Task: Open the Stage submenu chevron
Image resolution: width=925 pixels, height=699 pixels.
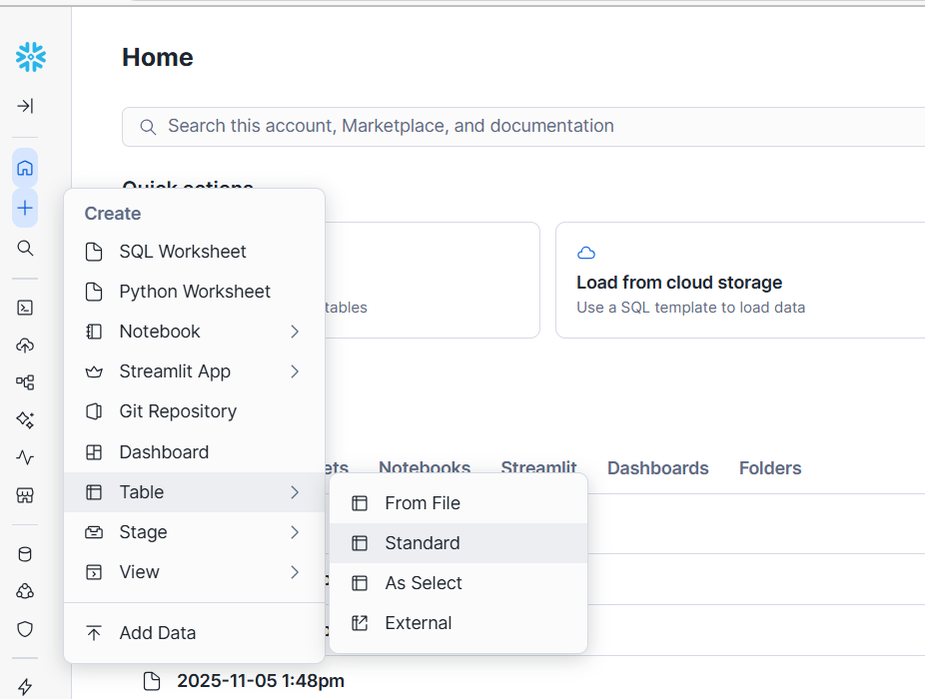Action: [x=295, y=531]
